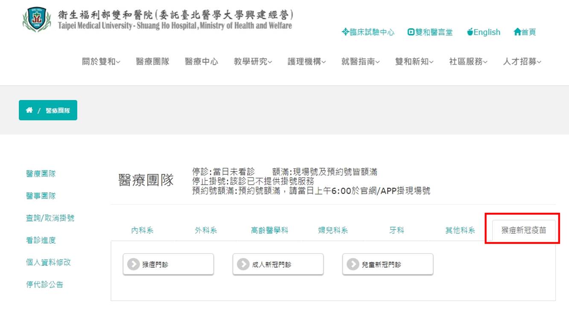Viewport: 569px width, 309px height.
Task: Expand the 教學研究 dropdown menu
Action: [x=253, y=62]
